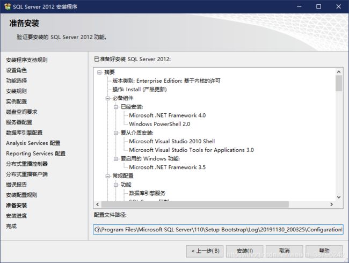Select Analysis Services 配置 step
Viewport: 349px width, 263px height.
click(x=33, y=143)
